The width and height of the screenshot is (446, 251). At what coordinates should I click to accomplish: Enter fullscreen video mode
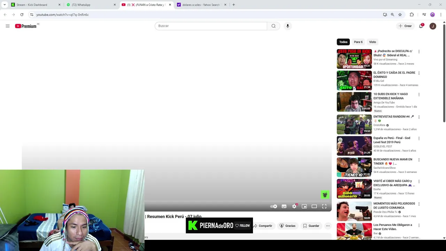pyautogui.click(x=324, y=206)
